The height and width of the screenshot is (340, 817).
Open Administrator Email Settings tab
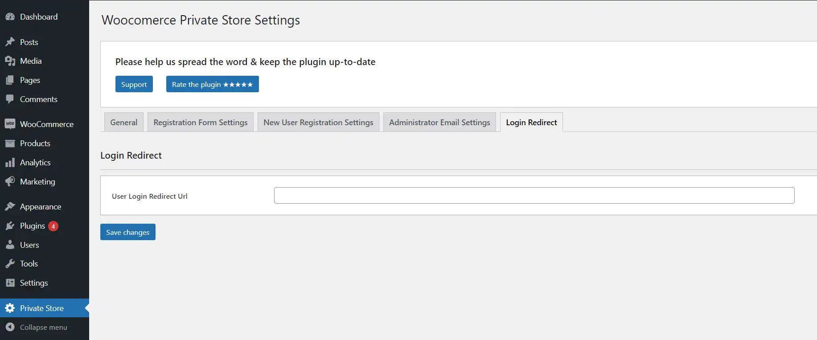coord(439,122)
